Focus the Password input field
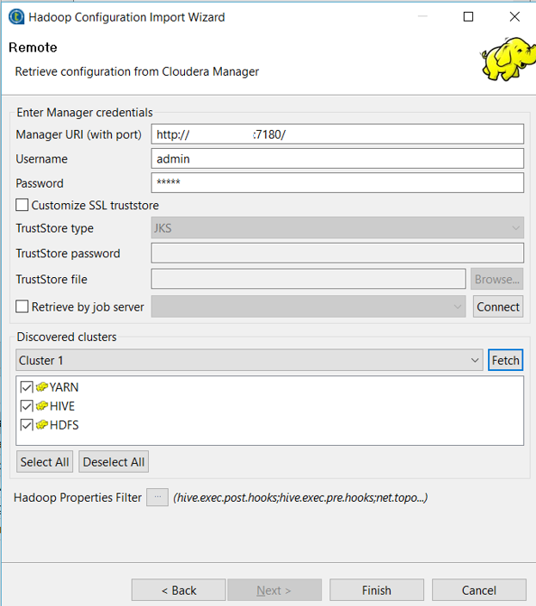 [337, 182]
